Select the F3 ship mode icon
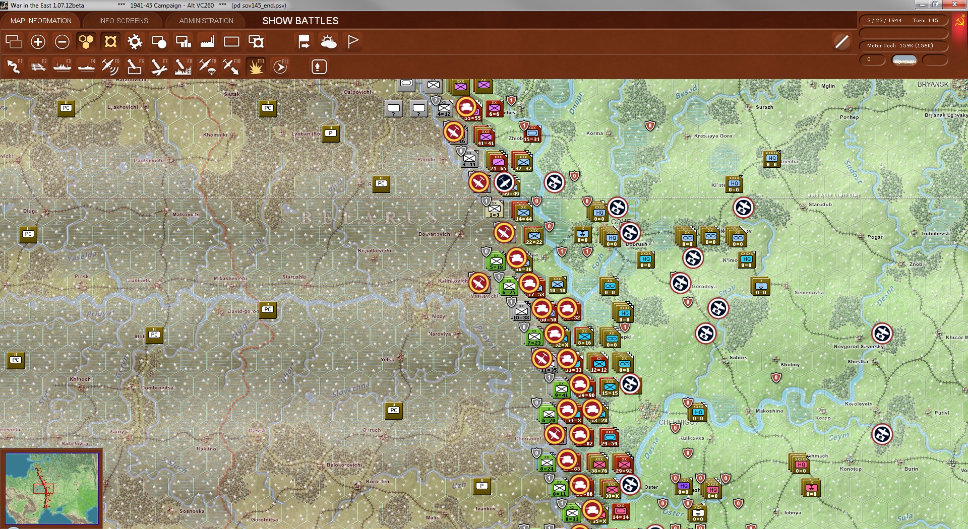Screen dimensions: 968x529 pyautogui.click(x=62, y=67)
